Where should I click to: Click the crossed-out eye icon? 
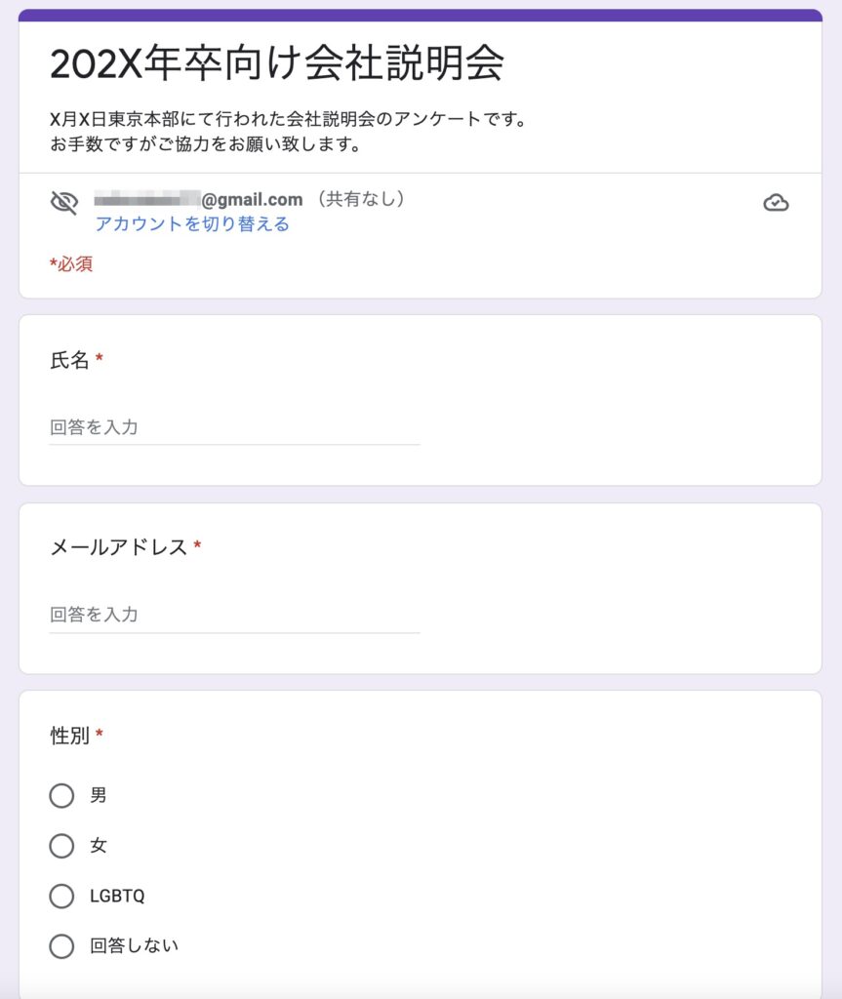coord(63,203)
